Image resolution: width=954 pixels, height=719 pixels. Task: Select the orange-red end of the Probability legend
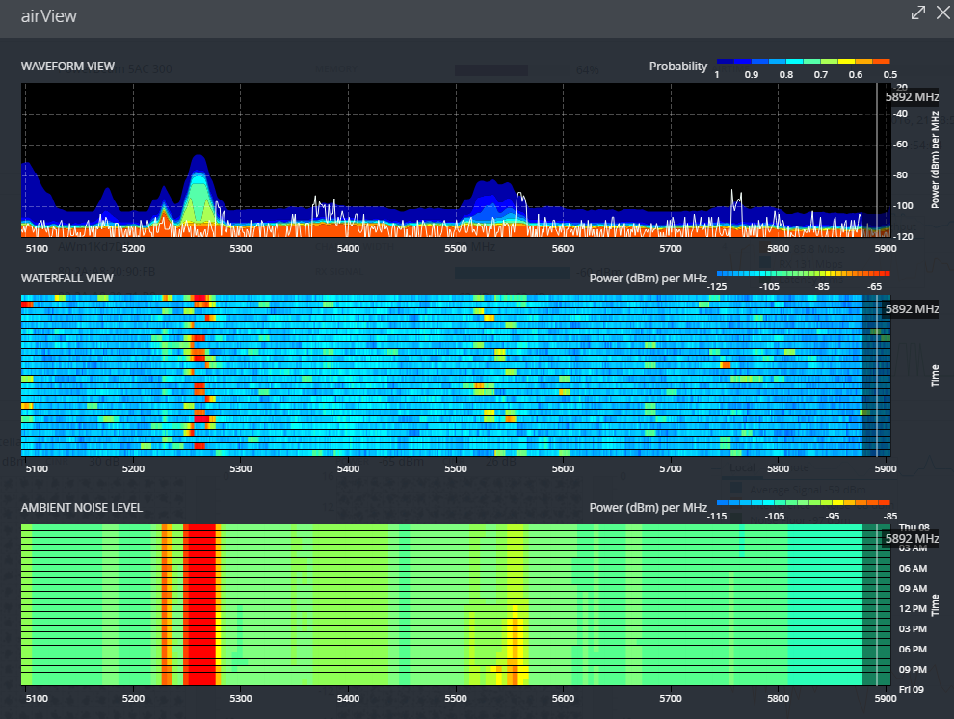(879, 61)
